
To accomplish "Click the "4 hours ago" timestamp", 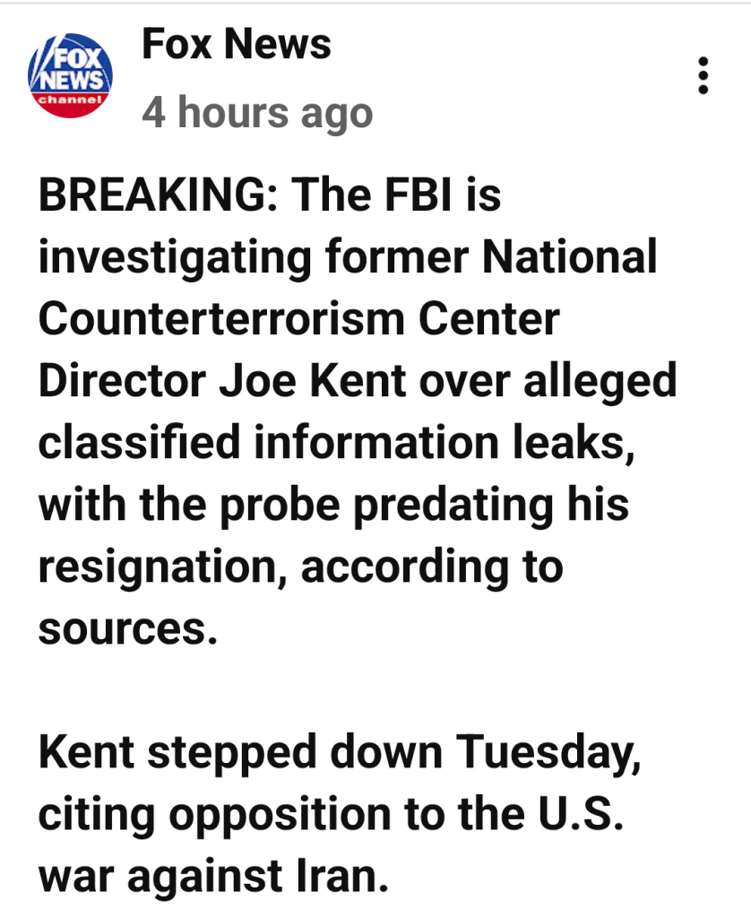I will point(257,113).
